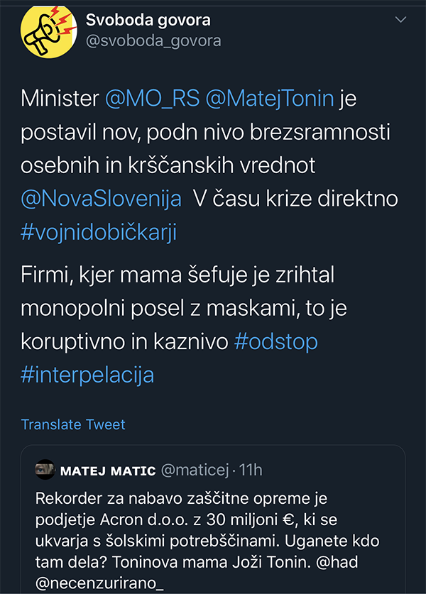426x594 pixels.
Task: Open the @maticej handle
Action: (195, 470)
